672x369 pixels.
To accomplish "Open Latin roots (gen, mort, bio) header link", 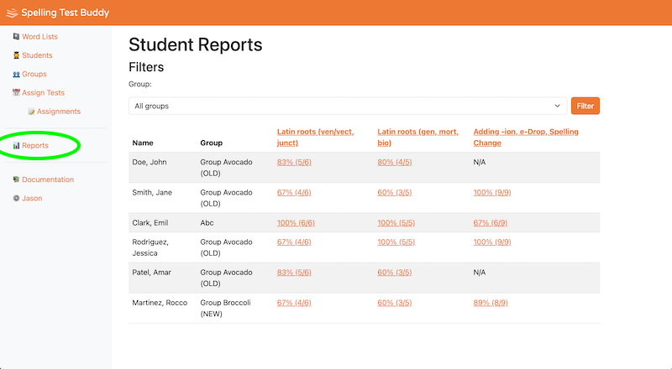I will (x=418, y=137).
